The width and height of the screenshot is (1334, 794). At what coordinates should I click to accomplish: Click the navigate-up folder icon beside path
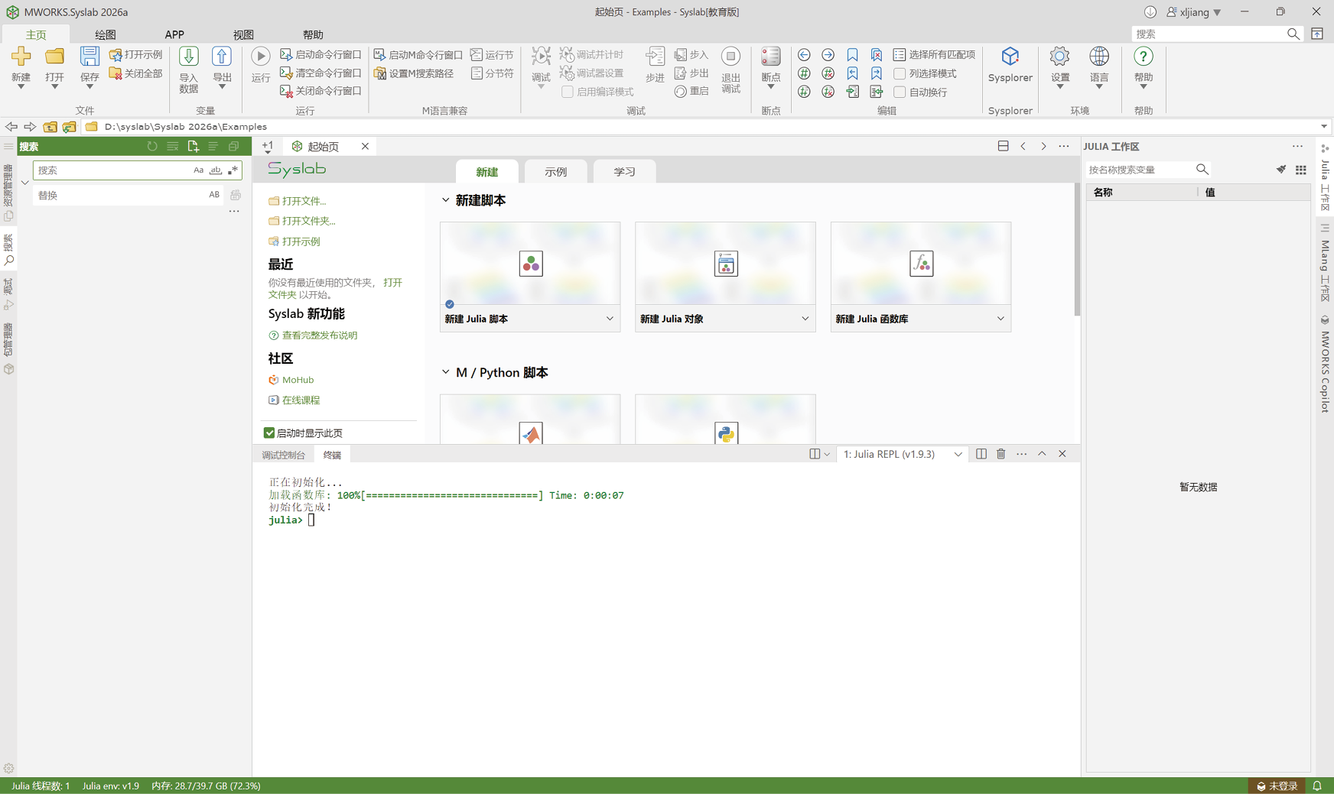tap(50, 127)
